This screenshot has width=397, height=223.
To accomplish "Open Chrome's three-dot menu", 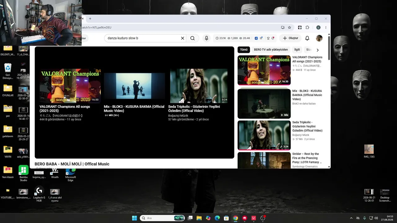I will (326, 27).
